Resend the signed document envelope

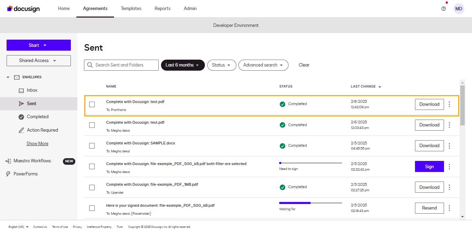click(429, 208)
